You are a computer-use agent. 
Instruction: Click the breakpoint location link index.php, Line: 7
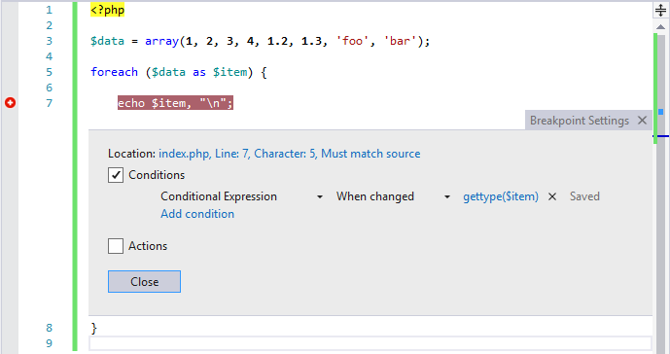289,154
